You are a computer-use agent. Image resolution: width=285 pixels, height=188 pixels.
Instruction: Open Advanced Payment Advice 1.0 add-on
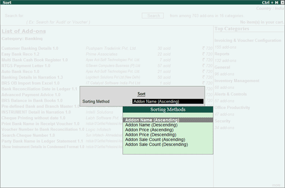31,95
